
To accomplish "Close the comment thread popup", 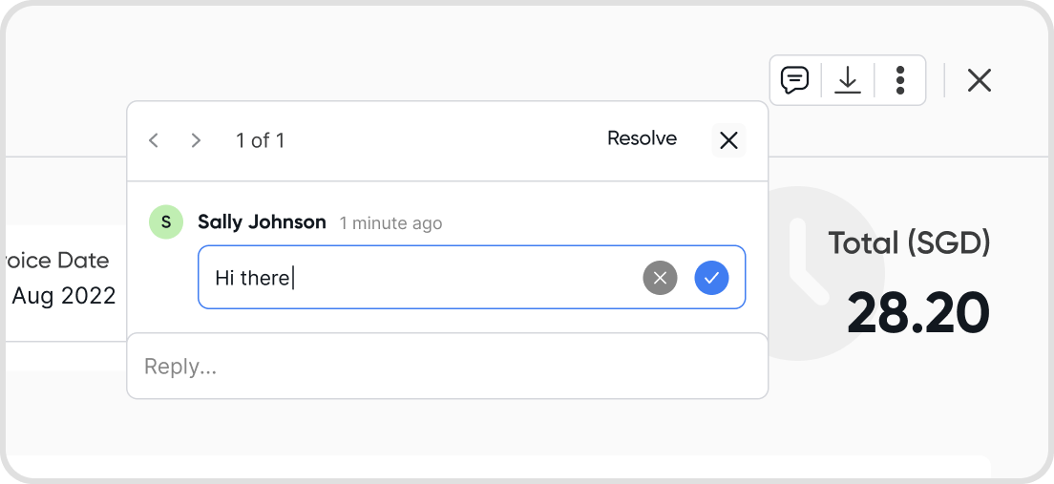I will (728, 140).
